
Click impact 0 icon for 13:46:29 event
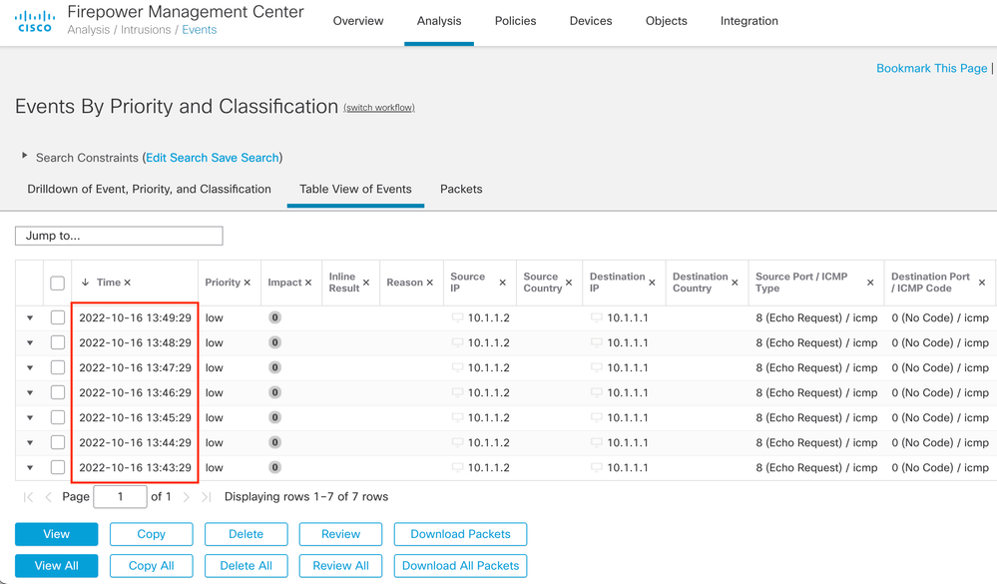point(274,392)
